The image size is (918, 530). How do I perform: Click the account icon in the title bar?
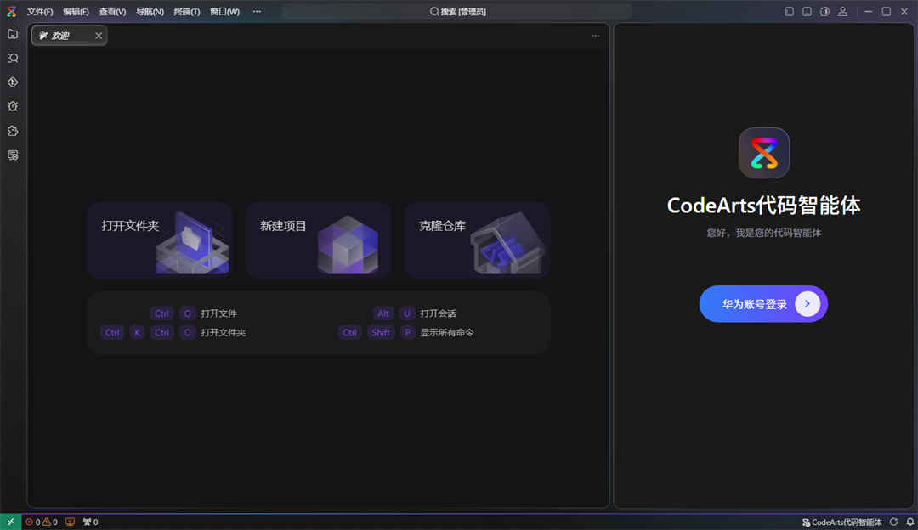(x=842, y=11)
